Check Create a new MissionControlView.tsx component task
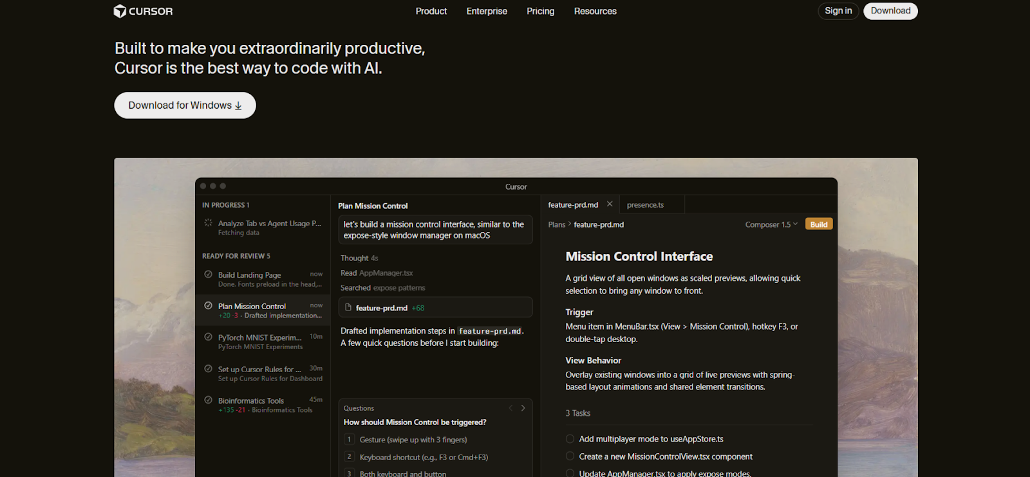This screenshot has height=477, width=1030. (570, 456)
